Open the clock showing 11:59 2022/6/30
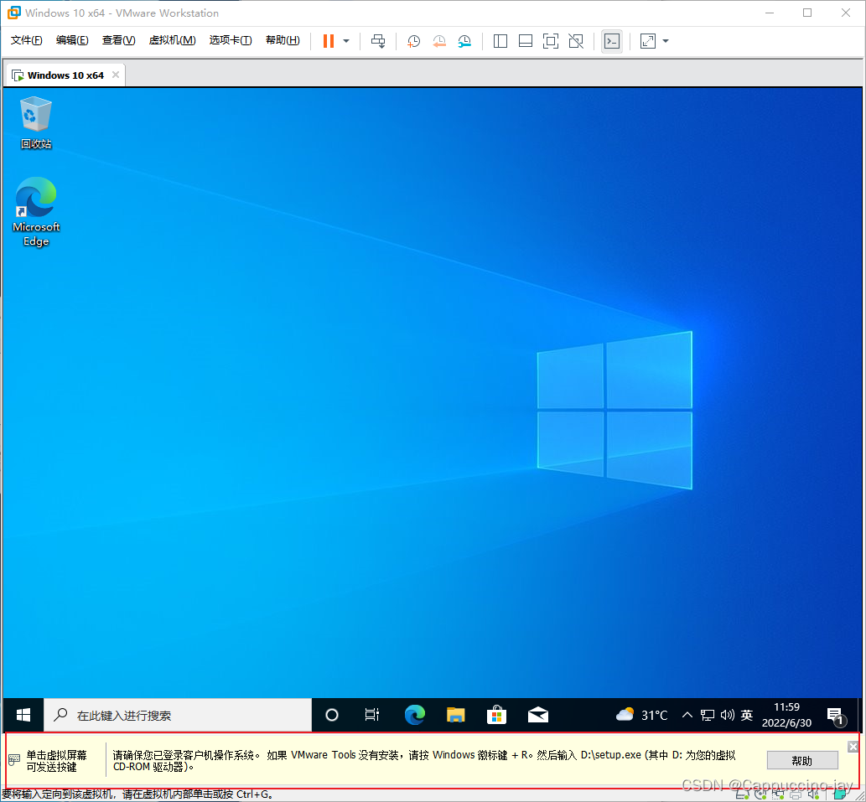 click(786, 716)
